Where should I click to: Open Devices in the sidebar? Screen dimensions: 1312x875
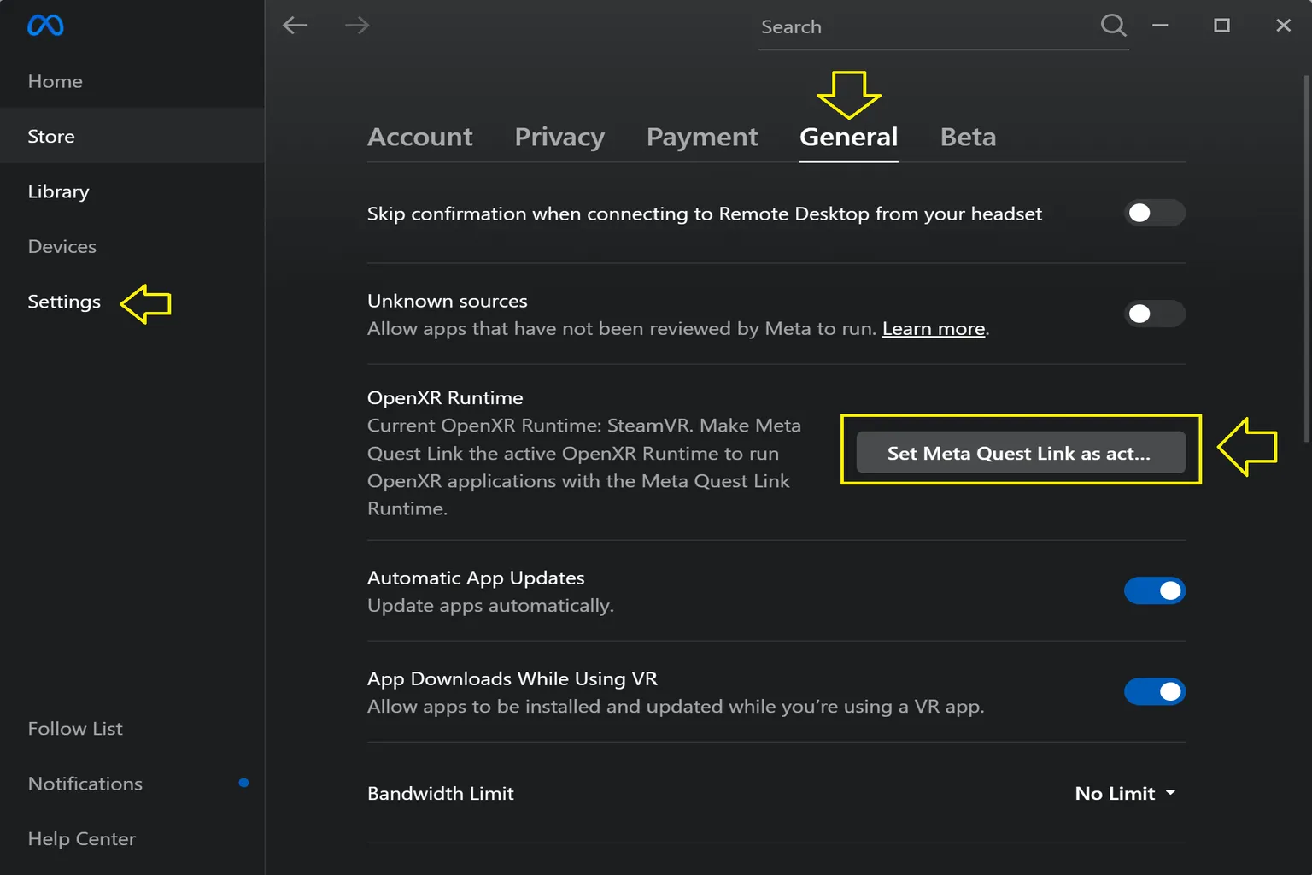[62, 246]
